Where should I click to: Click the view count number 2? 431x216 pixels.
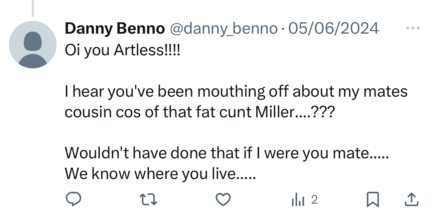pos(314,200)
